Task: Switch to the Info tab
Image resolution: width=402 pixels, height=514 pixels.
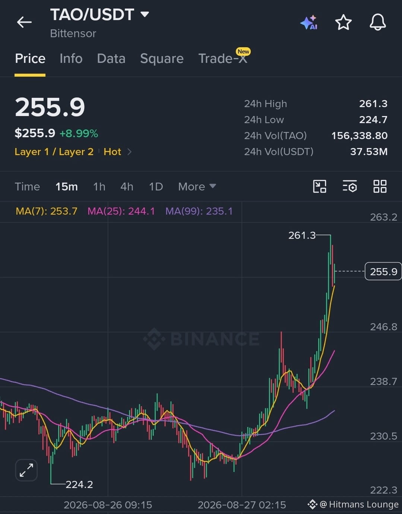Action: [71, 58]
